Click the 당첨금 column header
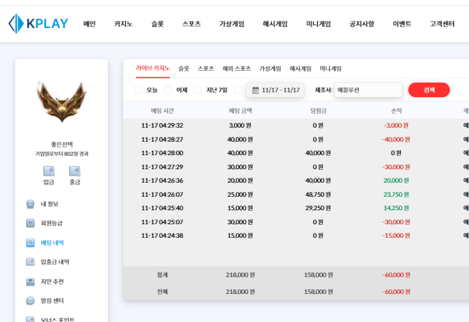Image resolution: width=469 pixels, height=322 pixels. point(318,111)
